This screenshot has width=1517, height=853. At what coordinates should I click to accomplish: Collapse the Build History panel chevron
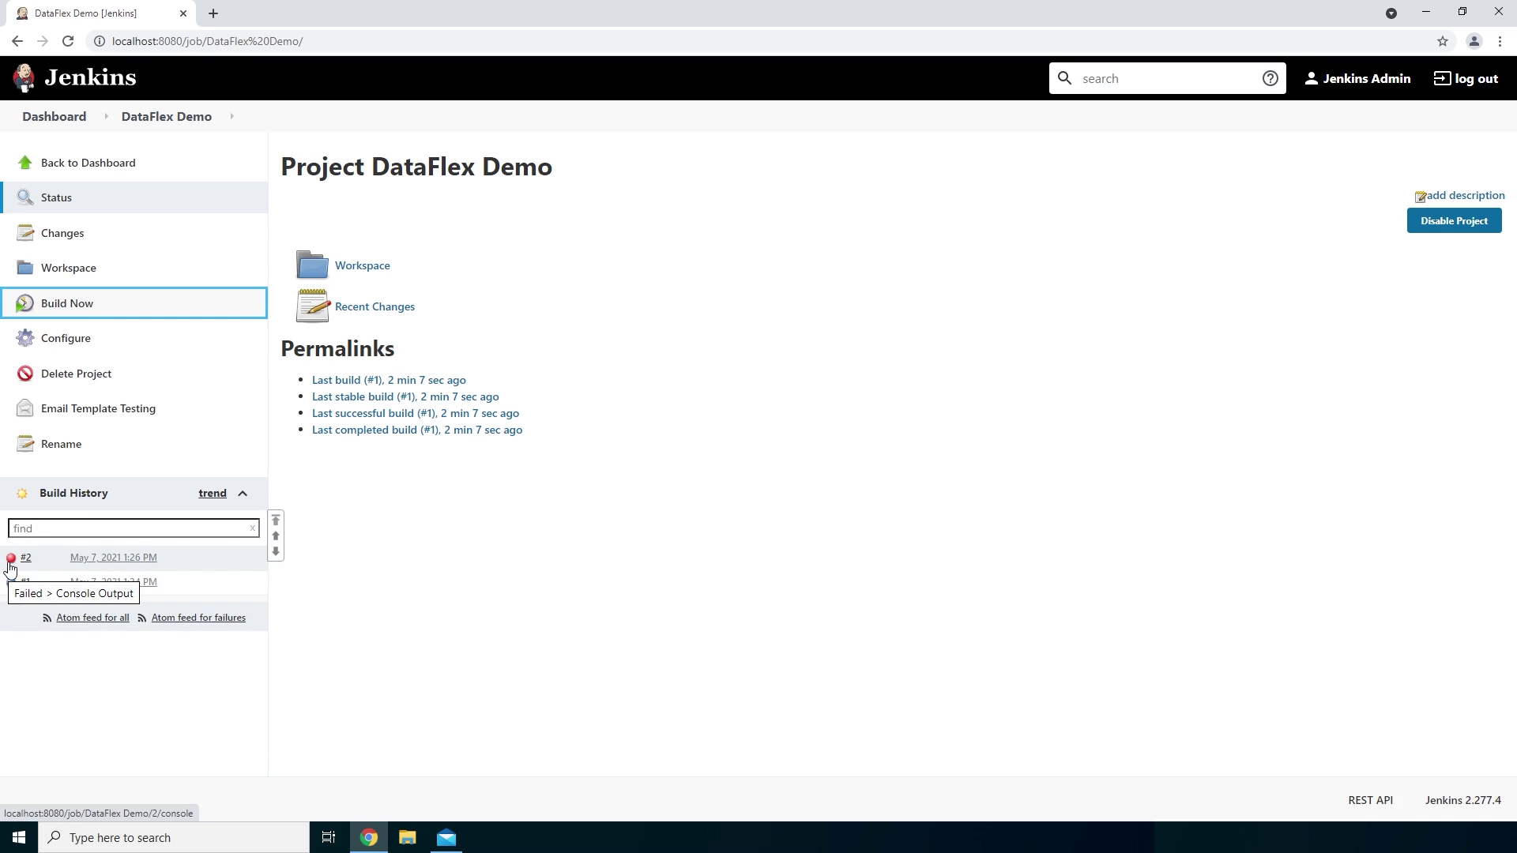[x=243, y=494]
